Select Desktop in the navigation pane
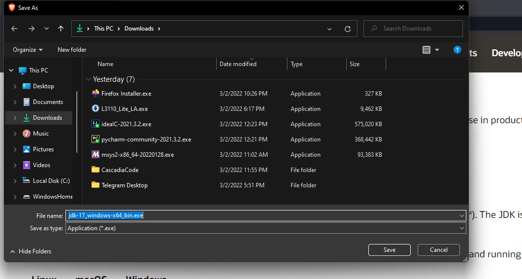 click(x=43, y=86)
